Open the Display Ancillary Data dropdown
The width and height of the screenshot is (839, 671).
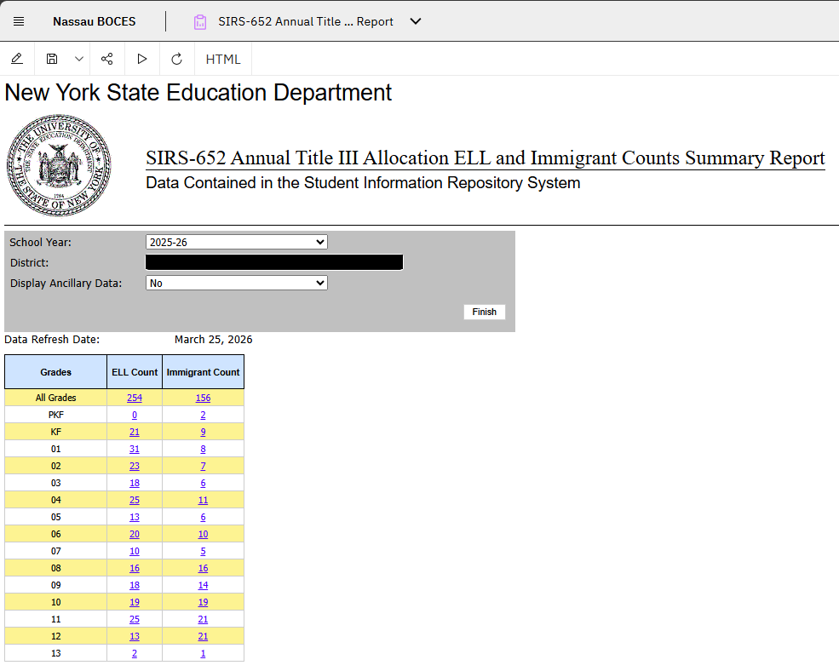(x=237, y=283)
